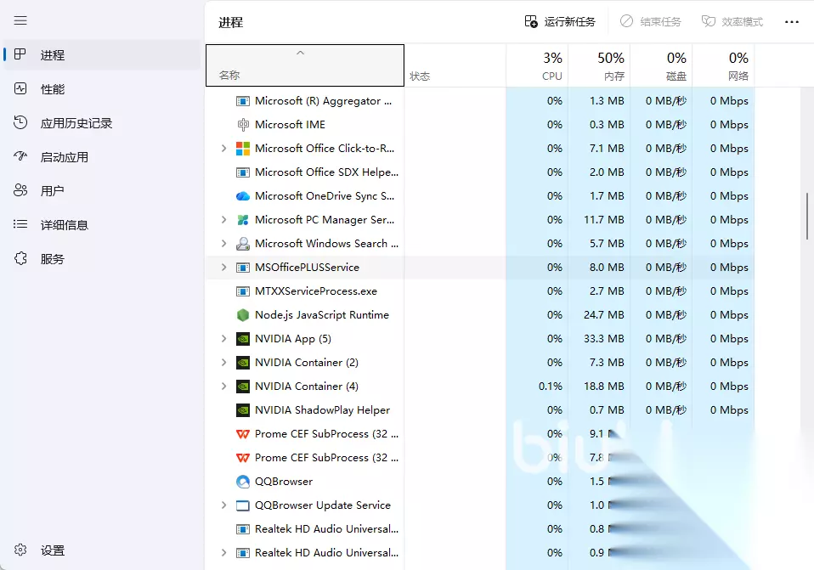Click MTXXServiceProcess.exe icon
Viewport: 814px width, 570px height.
coord(242,291)
